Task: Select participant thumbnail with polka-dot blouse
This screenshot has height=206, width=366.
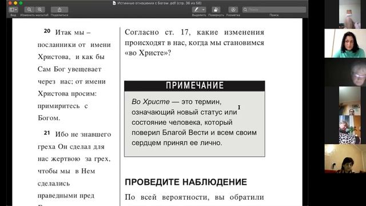Action: point(349,130)
